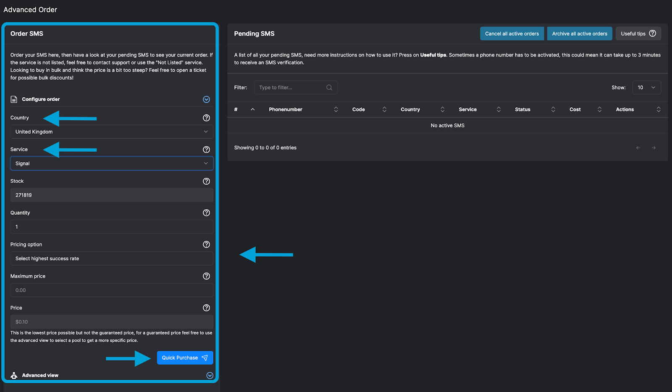The height and width of the screenshot is (392, 672).
Task: Sort by Code column arrows
Action: 384,109
